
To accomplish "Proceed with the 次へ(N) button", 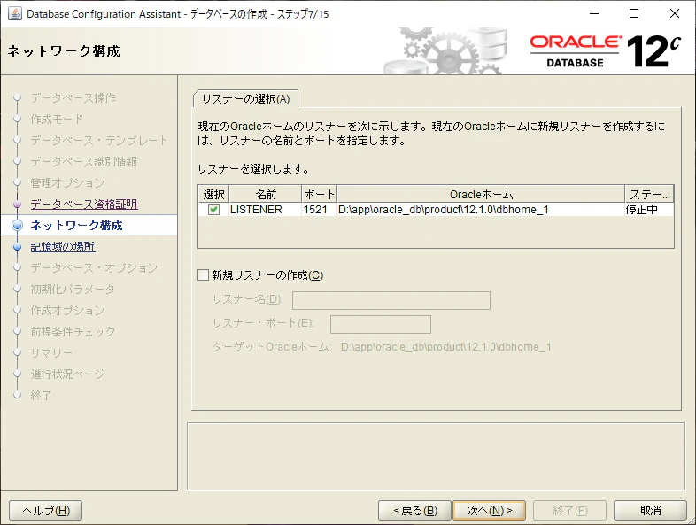I will [x=489, y=510].
